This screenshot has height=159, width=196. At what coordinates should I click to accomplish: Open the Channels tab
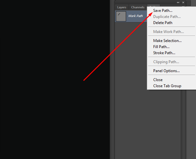[x=138, y=7]
